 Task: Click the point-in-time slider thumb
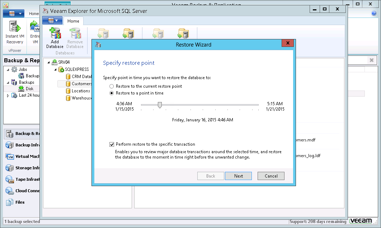(160, 105)
